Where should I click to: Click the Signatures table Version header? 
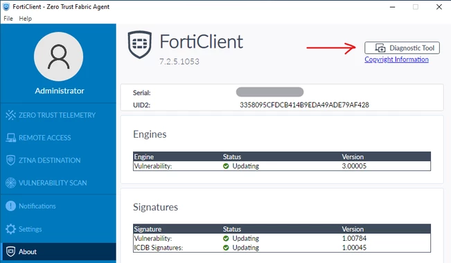click(x=353, y=229)
